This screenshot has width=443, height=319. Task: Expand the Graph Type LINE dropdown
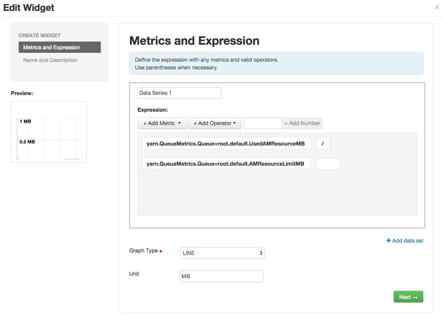click(x=222, y=253)
